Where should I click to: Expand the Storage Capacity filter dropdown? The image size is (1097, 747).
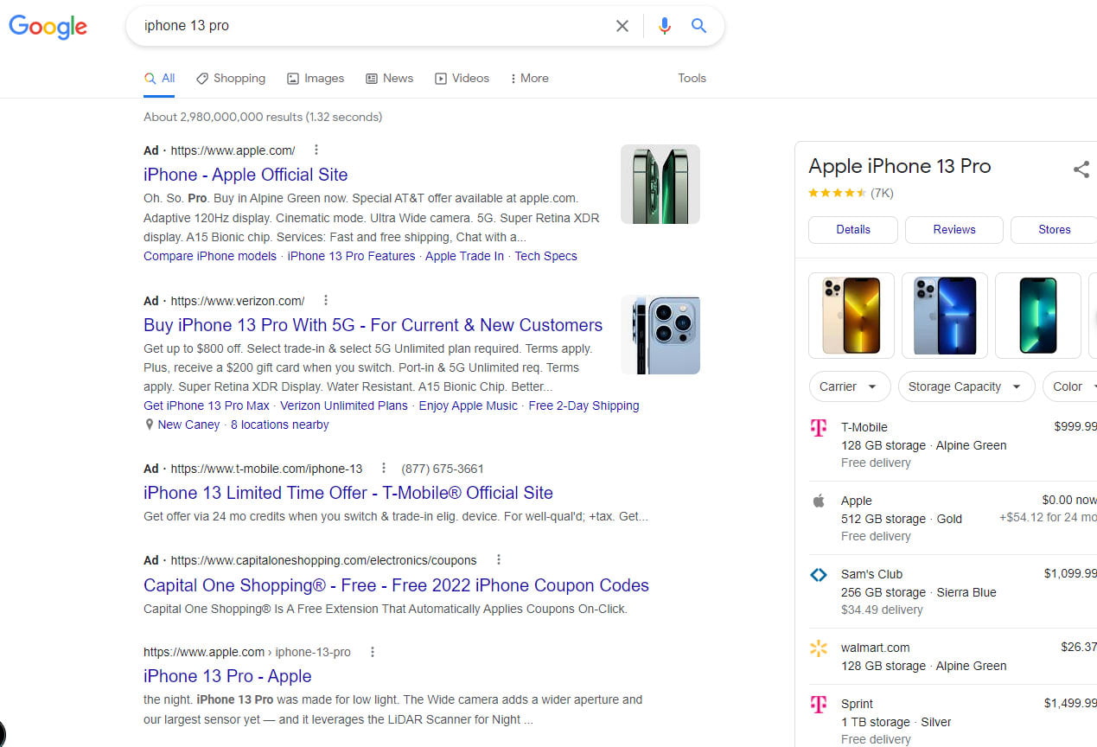pos(966,386)
